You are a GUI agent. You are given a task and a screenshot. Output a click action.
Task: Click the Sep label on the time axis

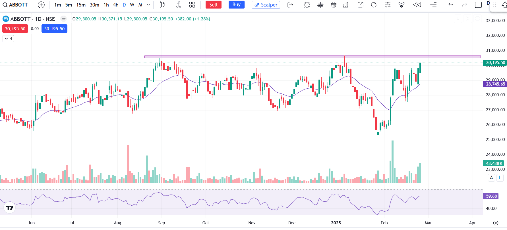162,223
